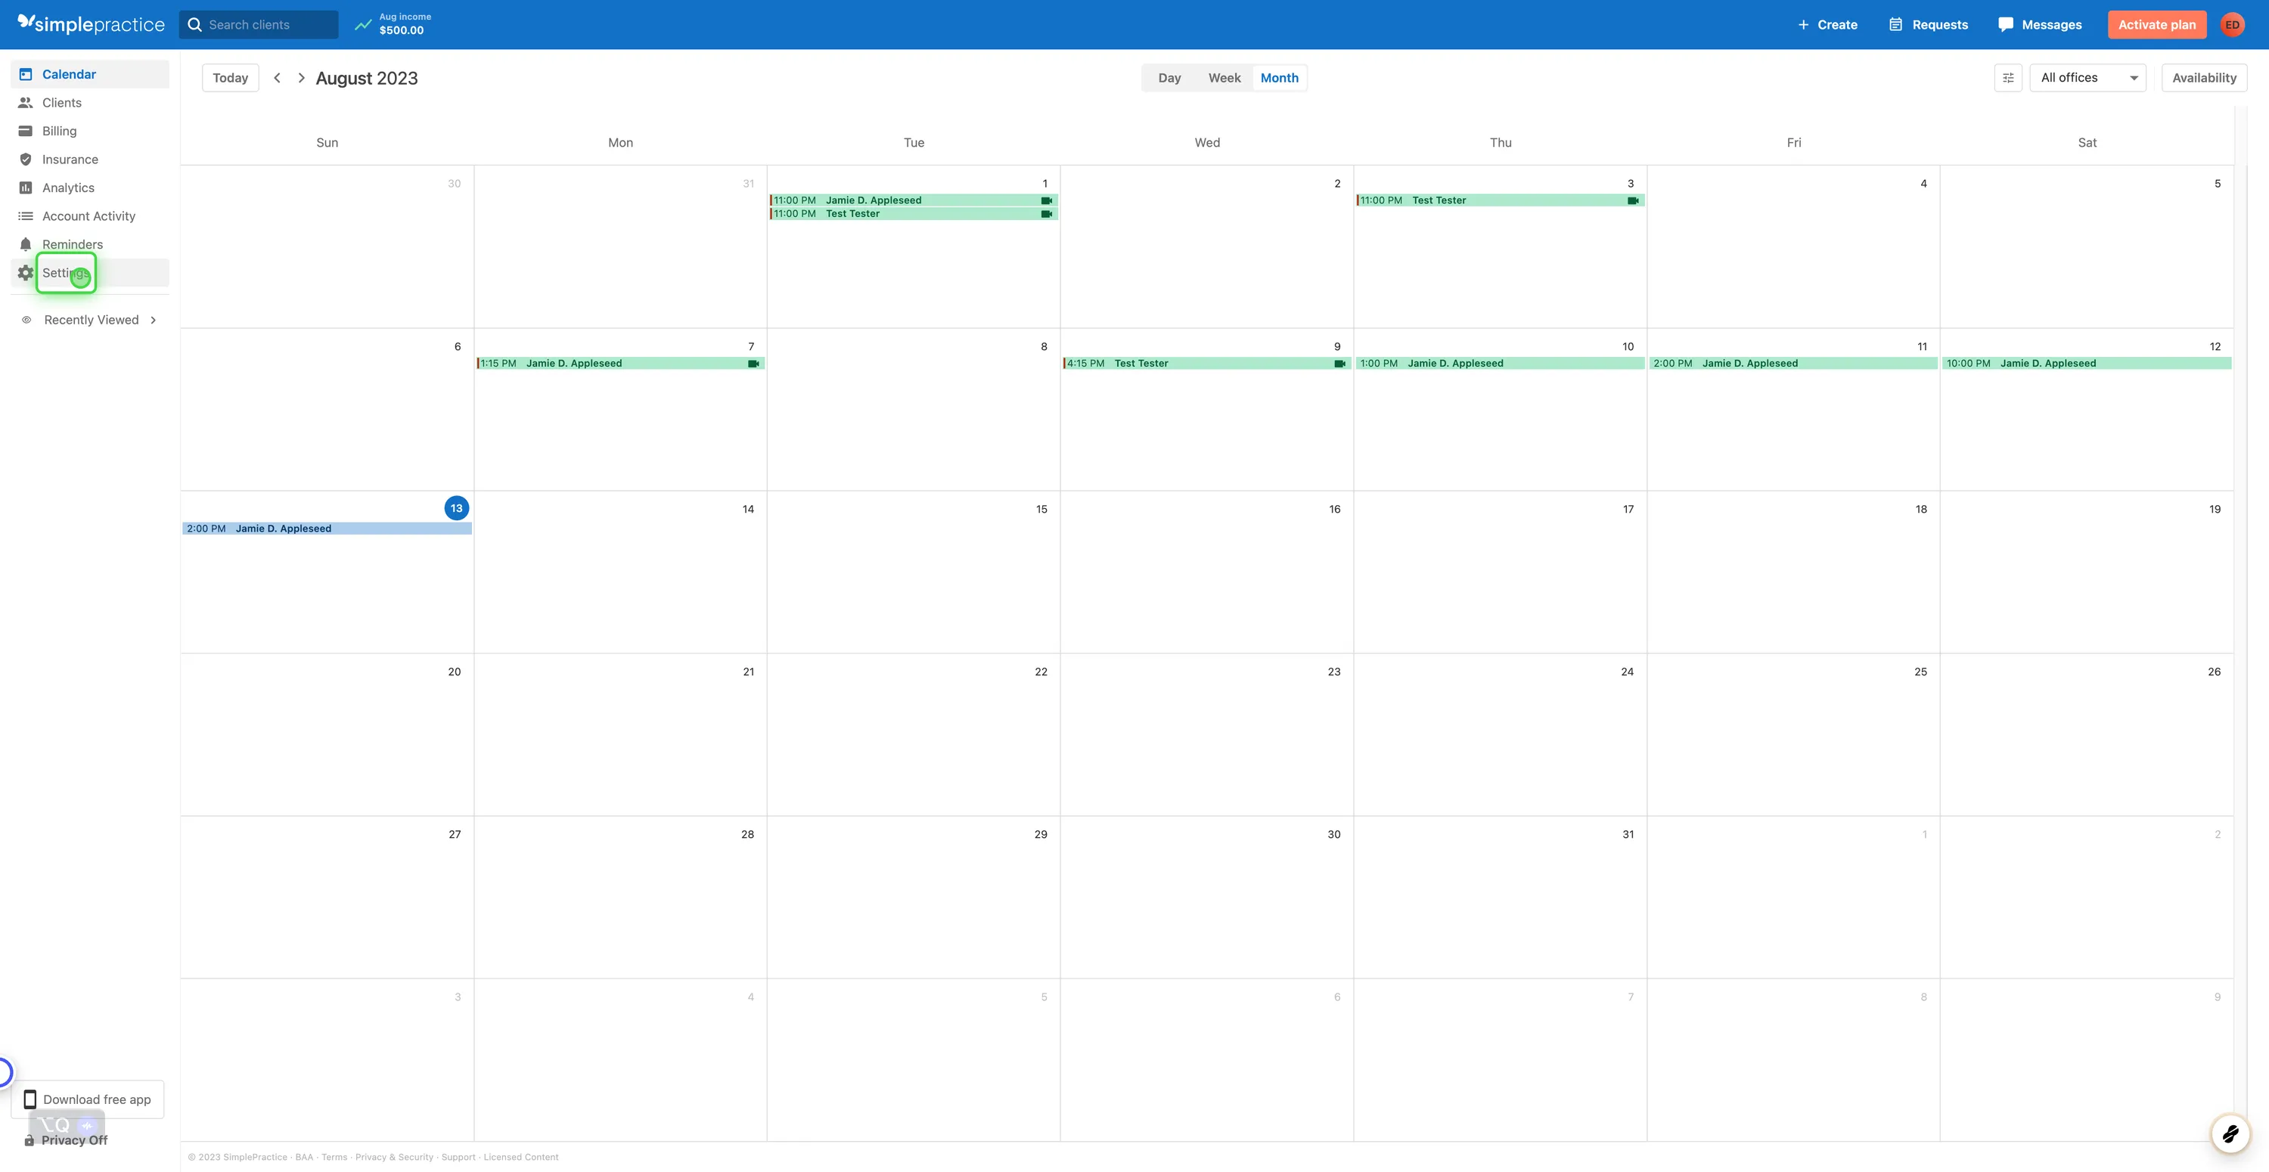Click the SimplePractice logo

click(x=91, y=23)
